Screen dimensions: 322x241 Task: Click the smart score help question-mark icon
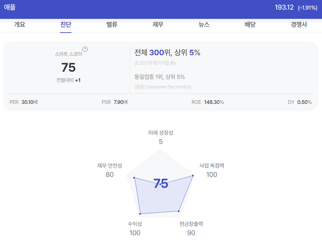point(85,49)
